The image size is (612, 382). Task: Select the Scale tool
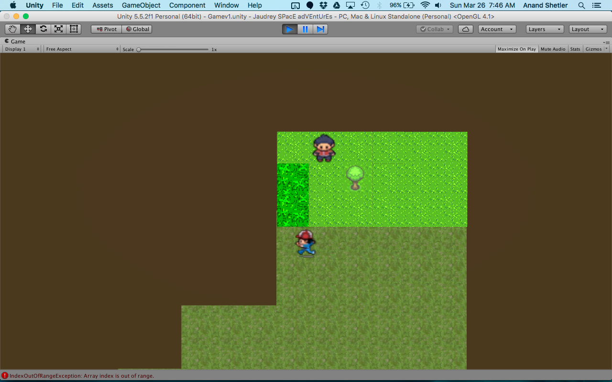[58, 29]
